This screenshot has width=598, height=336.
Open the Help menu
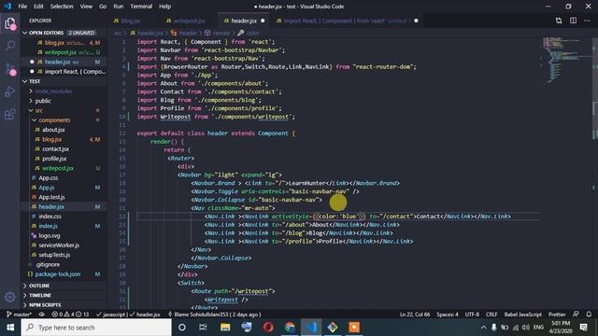pyautogui.click(x=164, y=7)
